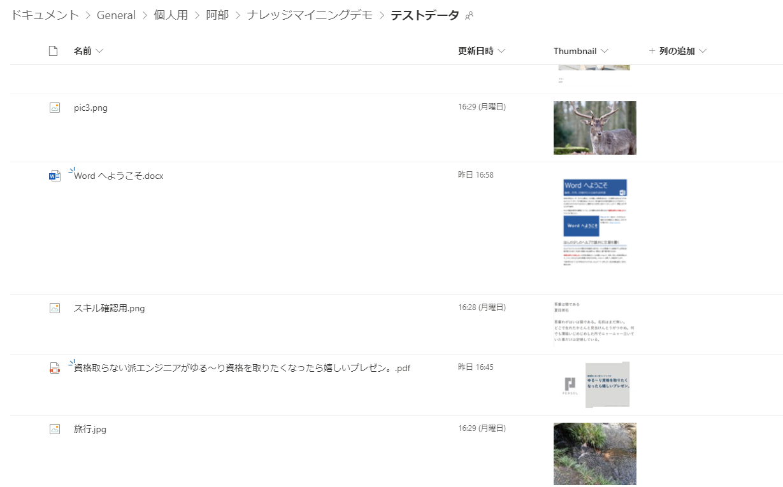
Task: Navigate to the 阿部 breadcrumb folder
Action: coord(217,15)
